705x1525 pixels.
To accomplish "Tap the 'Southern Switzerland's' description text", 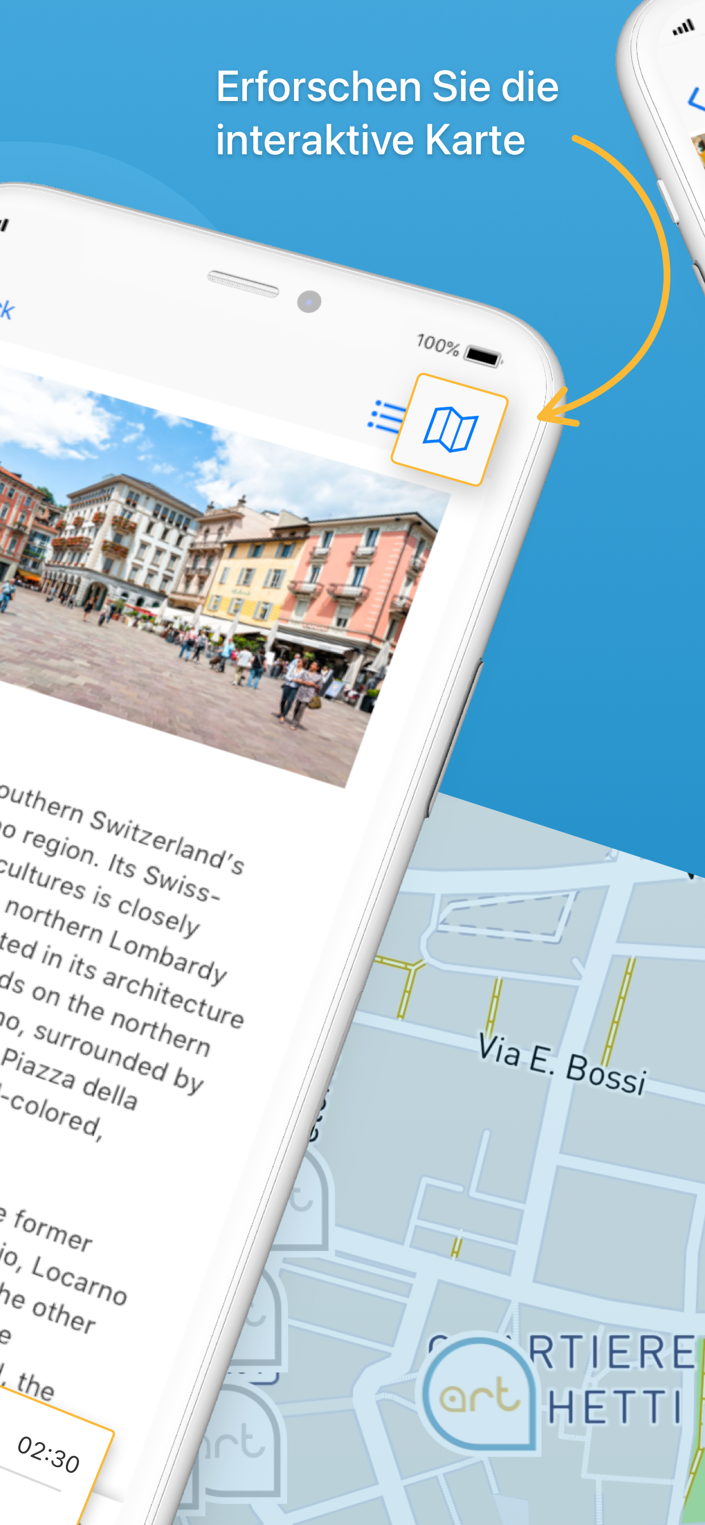I will pos(121,829).
